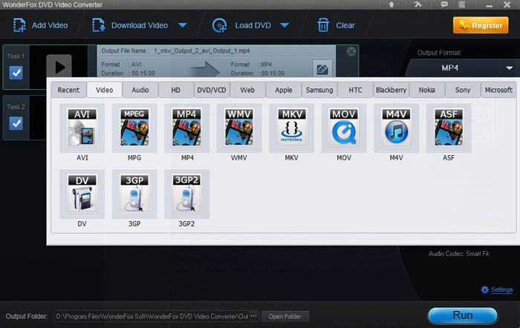Select the AVI format icon
Image resolution: width=520 pixels, height=328 pixels.
82,128
